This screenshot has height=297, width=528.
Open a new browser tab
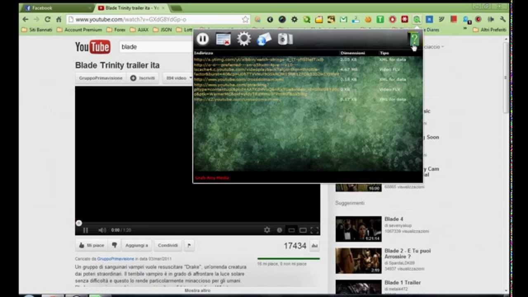click(176, 8)
